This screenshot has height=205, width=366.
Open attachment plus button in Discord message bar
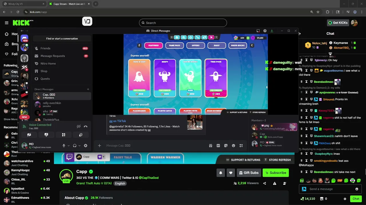[x=100, y=145]
